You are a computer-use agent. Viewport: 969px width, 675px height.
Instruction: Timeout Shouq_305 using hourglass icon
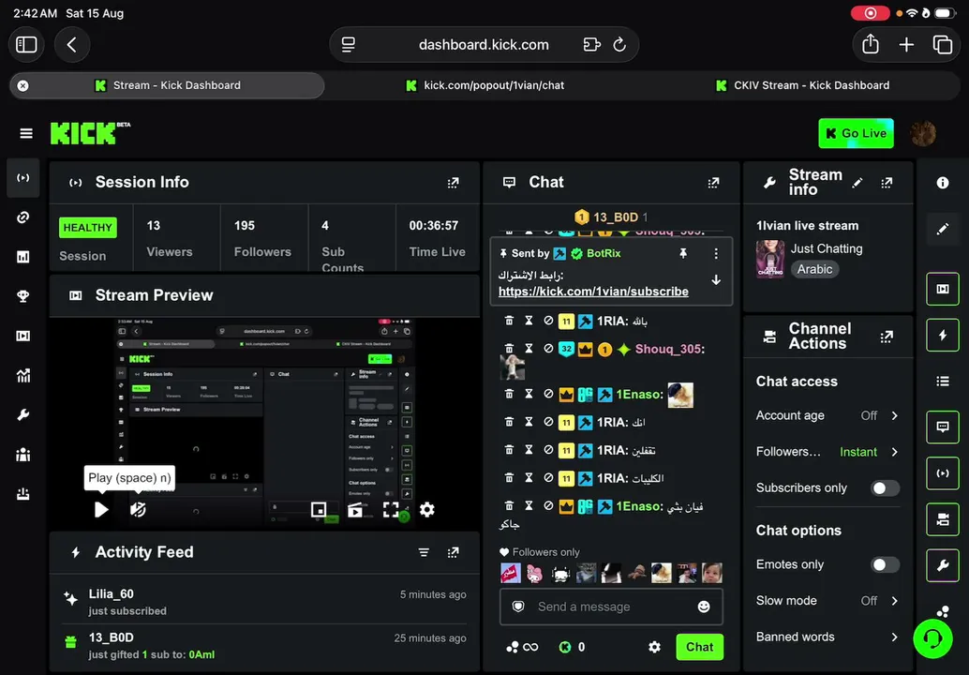tap(529, 349)
